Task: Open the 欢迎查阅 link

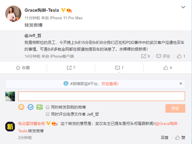Action: coord(110,84)
